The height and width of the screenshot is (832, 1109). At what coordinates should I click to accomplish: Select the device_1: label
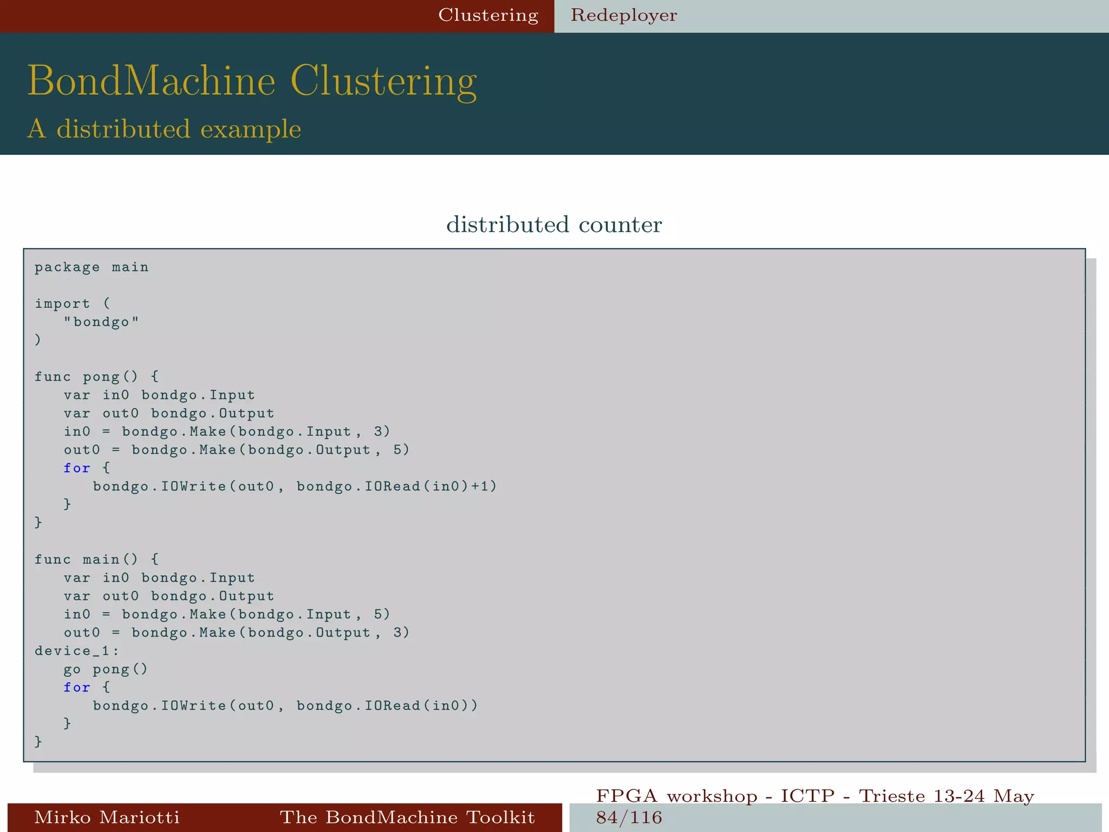coord(77,651)
